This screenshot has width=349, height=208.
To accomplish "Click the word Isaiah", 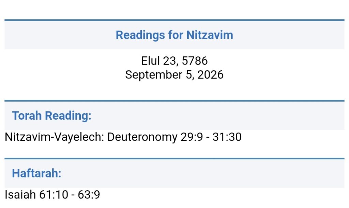I will click(x=20, y=195).
